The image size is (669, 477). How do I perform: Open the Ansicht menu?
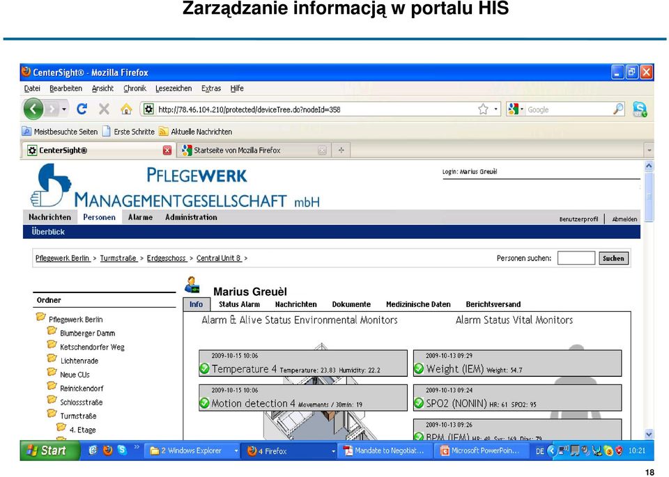tap(103, 88)
